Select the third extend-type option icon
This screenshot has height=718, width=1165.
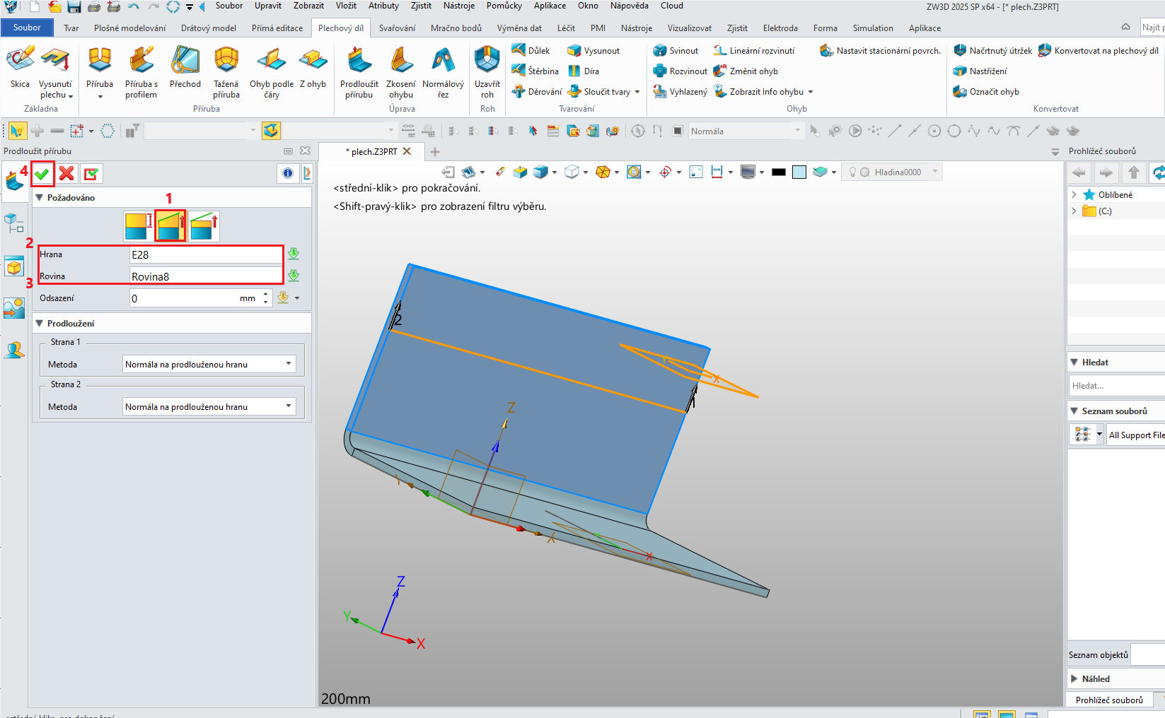(x=204, y=226)
